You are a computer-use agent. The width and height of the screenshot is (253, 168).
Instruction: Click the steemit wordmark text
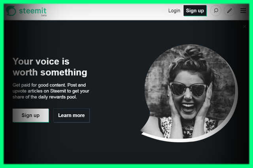click(x=32, y=11)
